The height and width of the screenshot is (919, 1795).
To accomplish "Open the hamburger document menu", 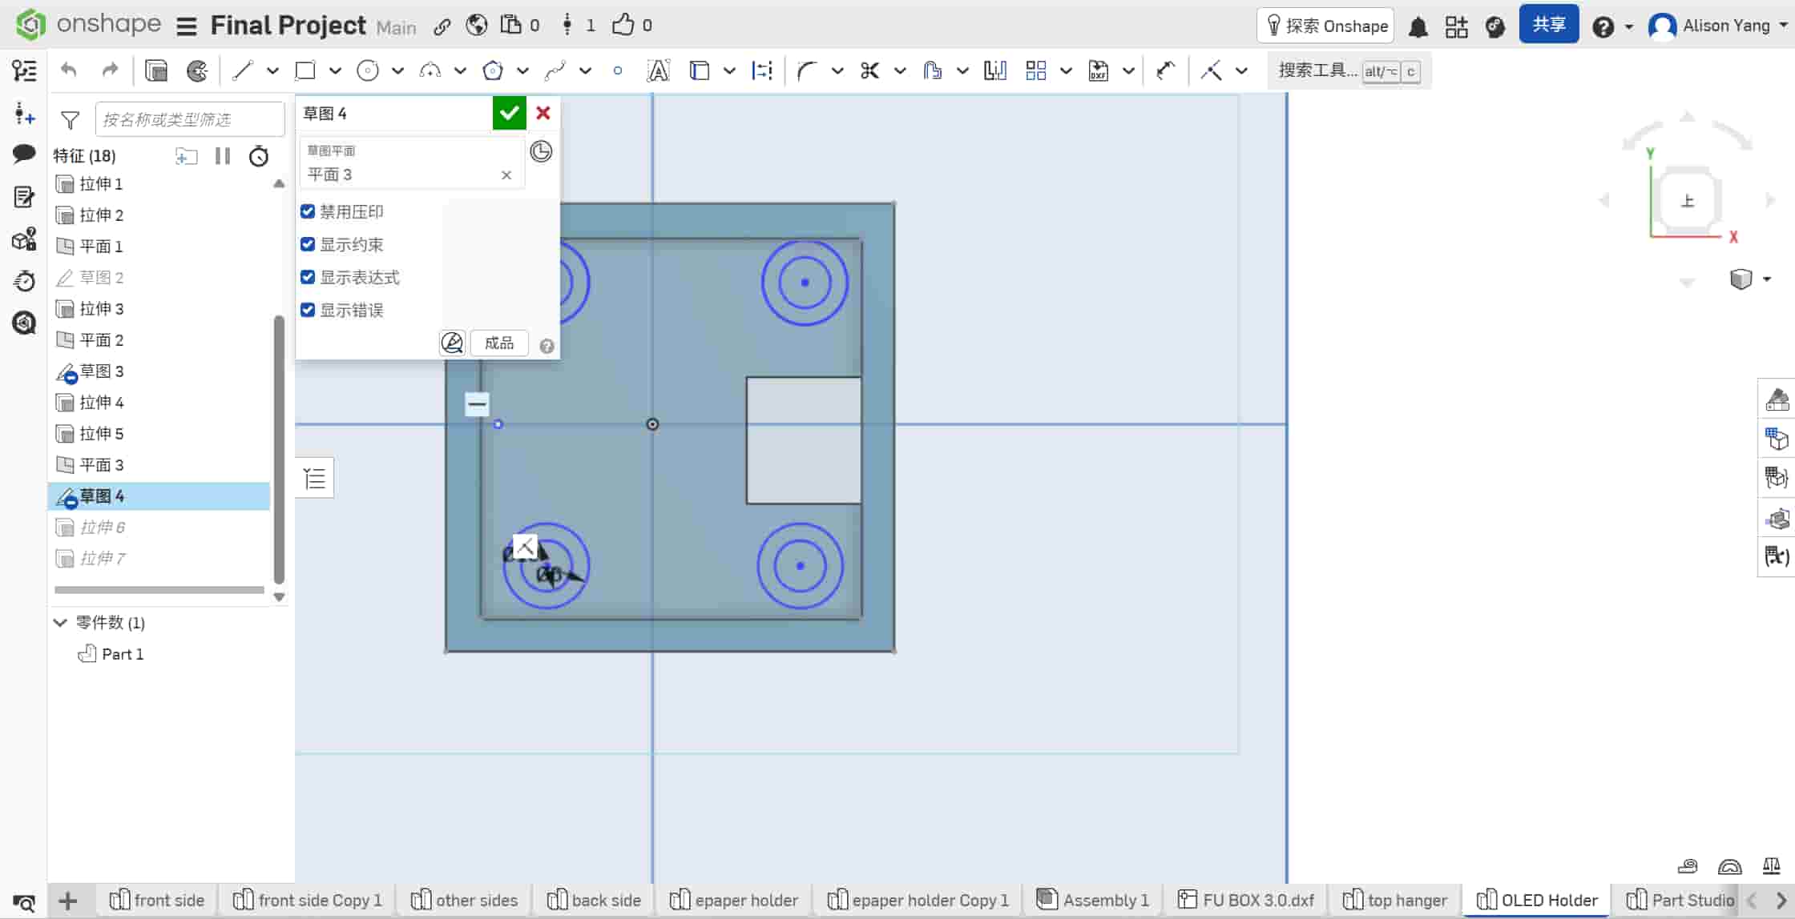I will (187, 26).
